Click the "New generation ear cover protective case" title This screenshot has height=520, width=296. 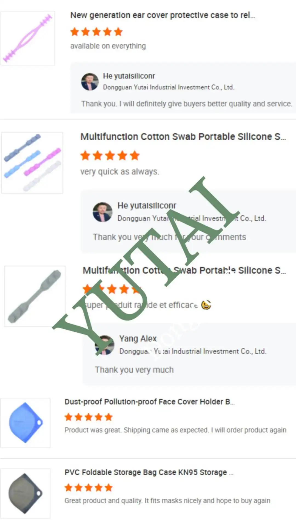click(x=163, y=15)
